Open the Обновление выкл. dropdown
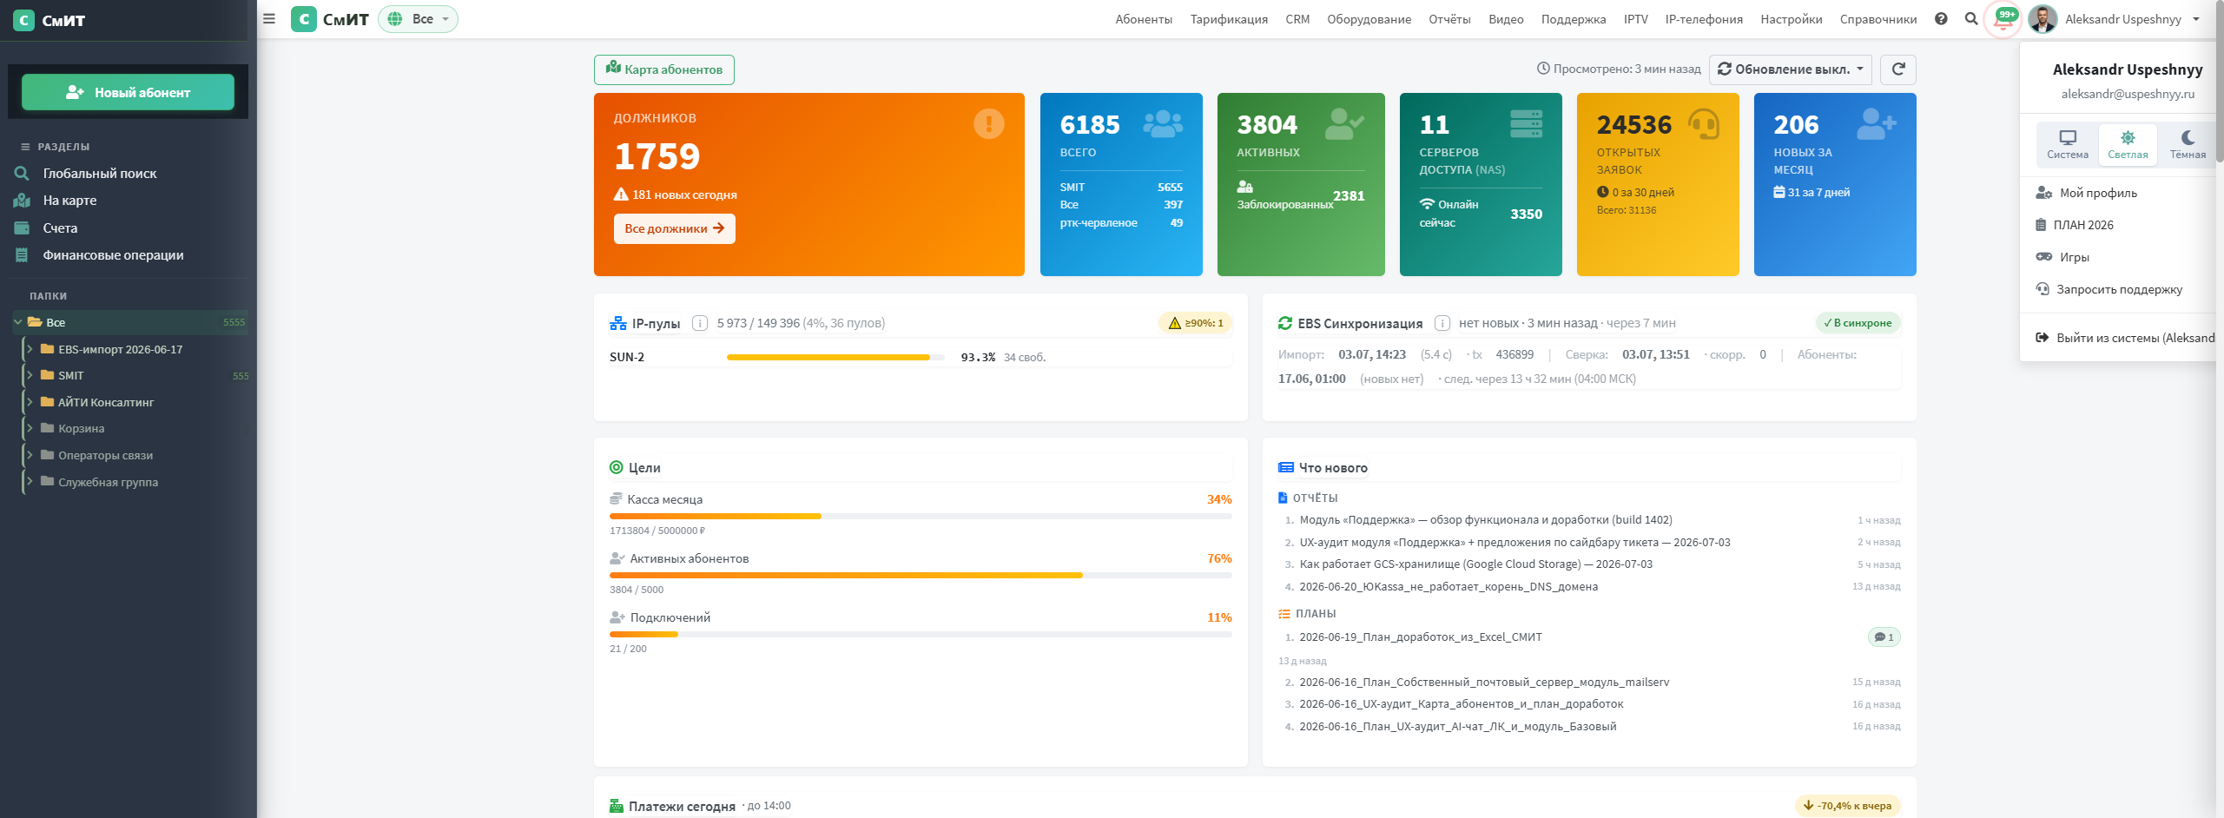 pyautogui.click(x=1790, y=69)
